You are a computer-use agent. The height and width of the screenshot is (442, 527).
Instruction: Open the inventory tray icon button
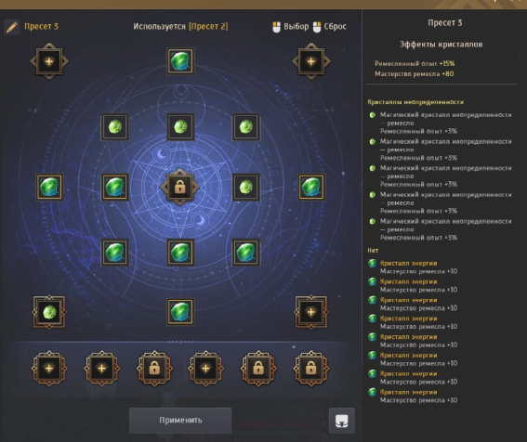tap(342, 421)
